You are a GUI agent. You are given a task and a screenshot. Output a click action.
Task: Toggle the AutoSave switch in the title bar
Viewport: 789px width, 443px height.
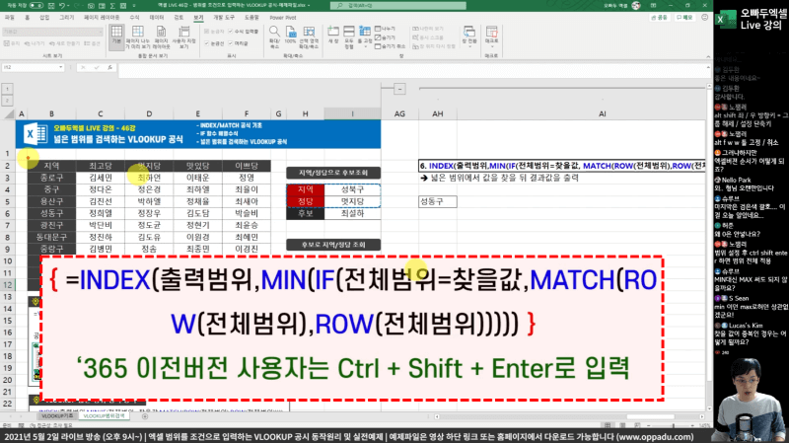(36, 6)
